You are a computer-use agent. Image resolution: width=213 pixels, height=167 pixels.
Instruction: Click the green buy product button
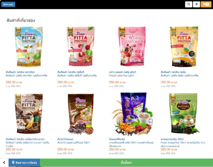tap(126, 162)
